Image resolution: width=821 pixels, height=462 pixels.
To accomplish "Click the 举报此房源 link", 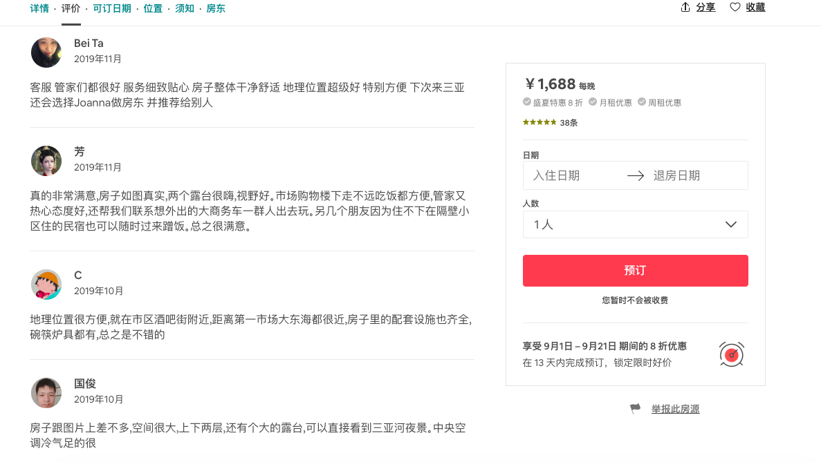I will pos(675,409).
